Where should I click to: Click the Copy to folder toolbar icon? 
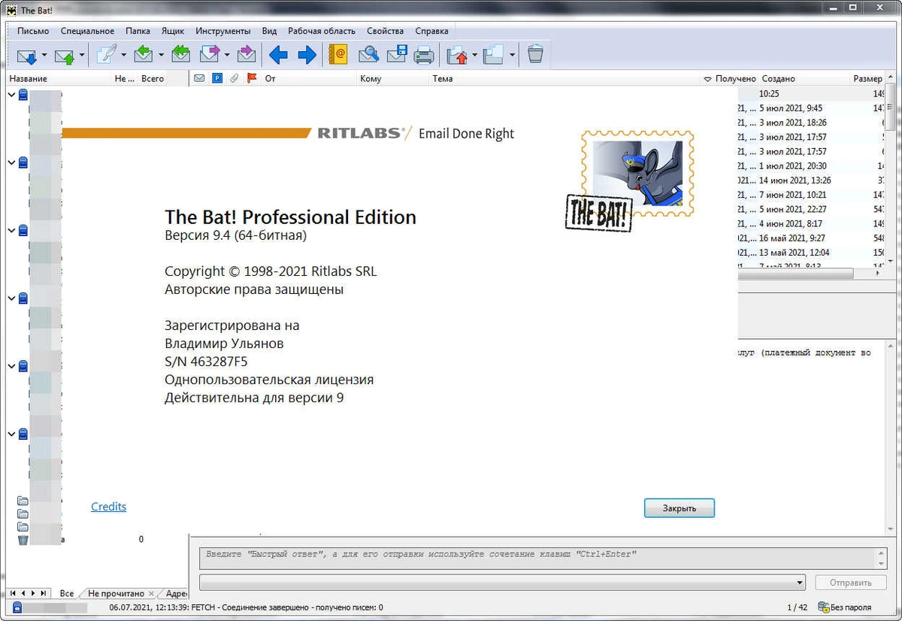tap(494, 55)
